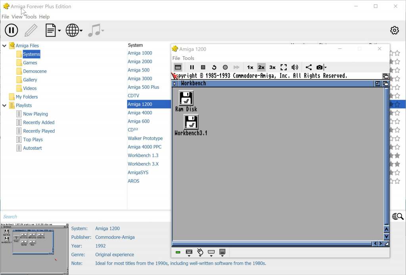
Task: Select 1x scaling in Amiga 1200 window
Action: click(250, 67)
